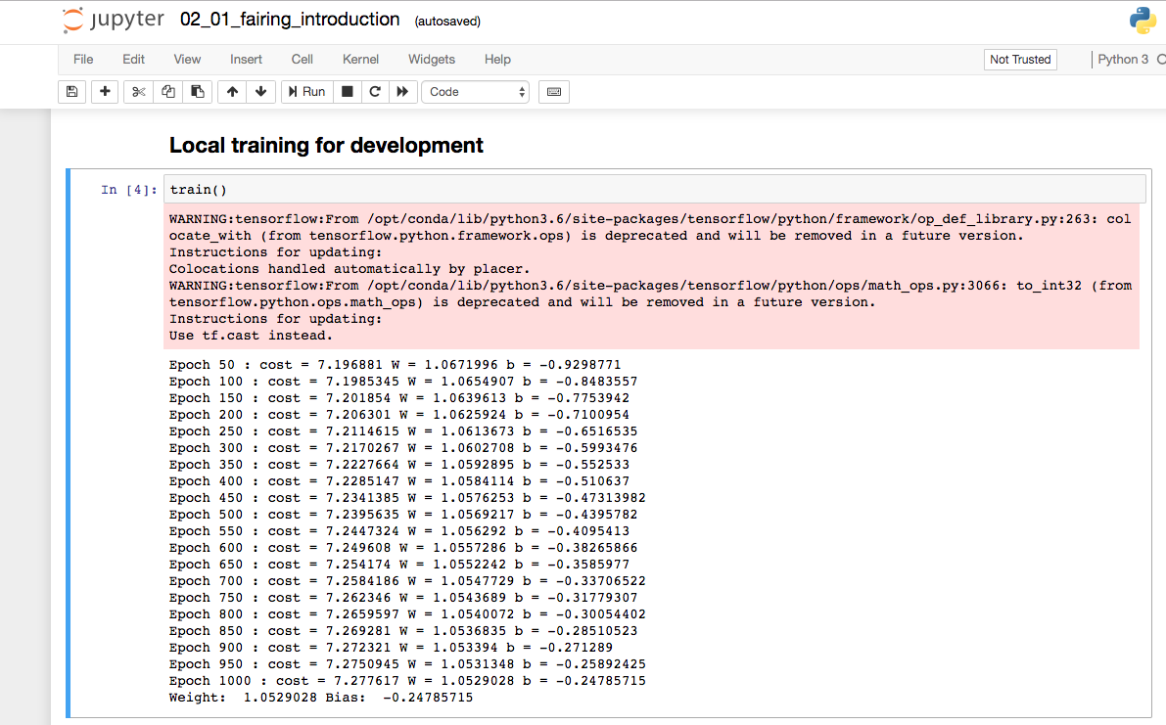The width and height of the screenshot is (1166, 725).
Task: Restart kernel and rerun all fast-forward icon
Action: point(401,92)
